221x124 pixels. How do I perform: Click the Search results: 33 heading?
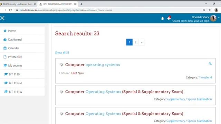(77, 34)
